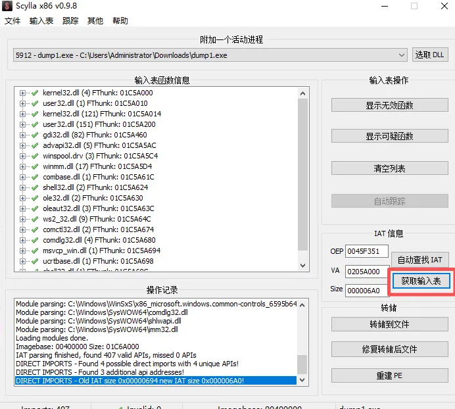Click the 获取输入表 button
Screen dimensions: 455x409
click(421, 281)
